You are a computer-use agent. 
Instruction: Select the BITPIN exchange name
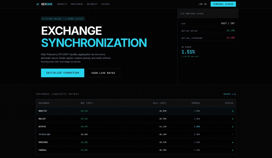(x=42, y=126)
